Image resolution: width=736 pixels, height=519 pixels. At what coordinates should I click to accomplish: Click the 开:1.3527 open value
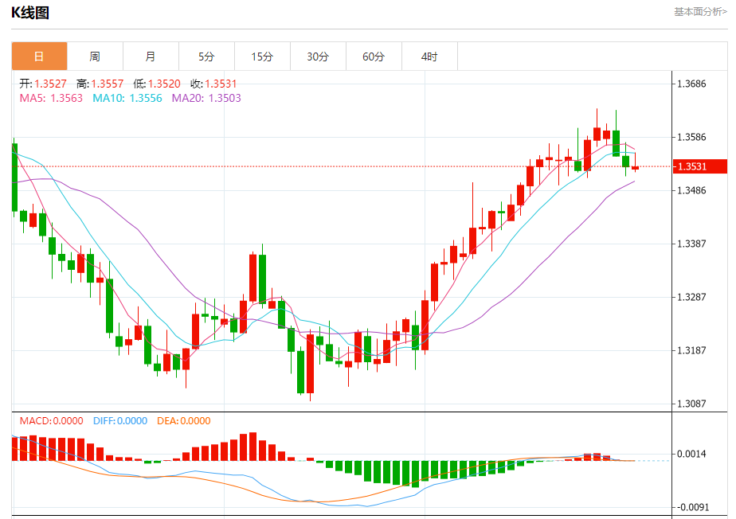(x=43, y=84)
